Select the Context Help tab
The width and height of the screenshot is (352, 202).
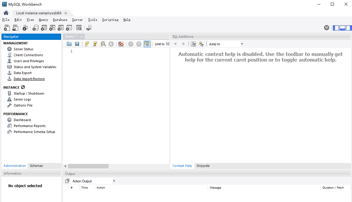coord(182,166)
